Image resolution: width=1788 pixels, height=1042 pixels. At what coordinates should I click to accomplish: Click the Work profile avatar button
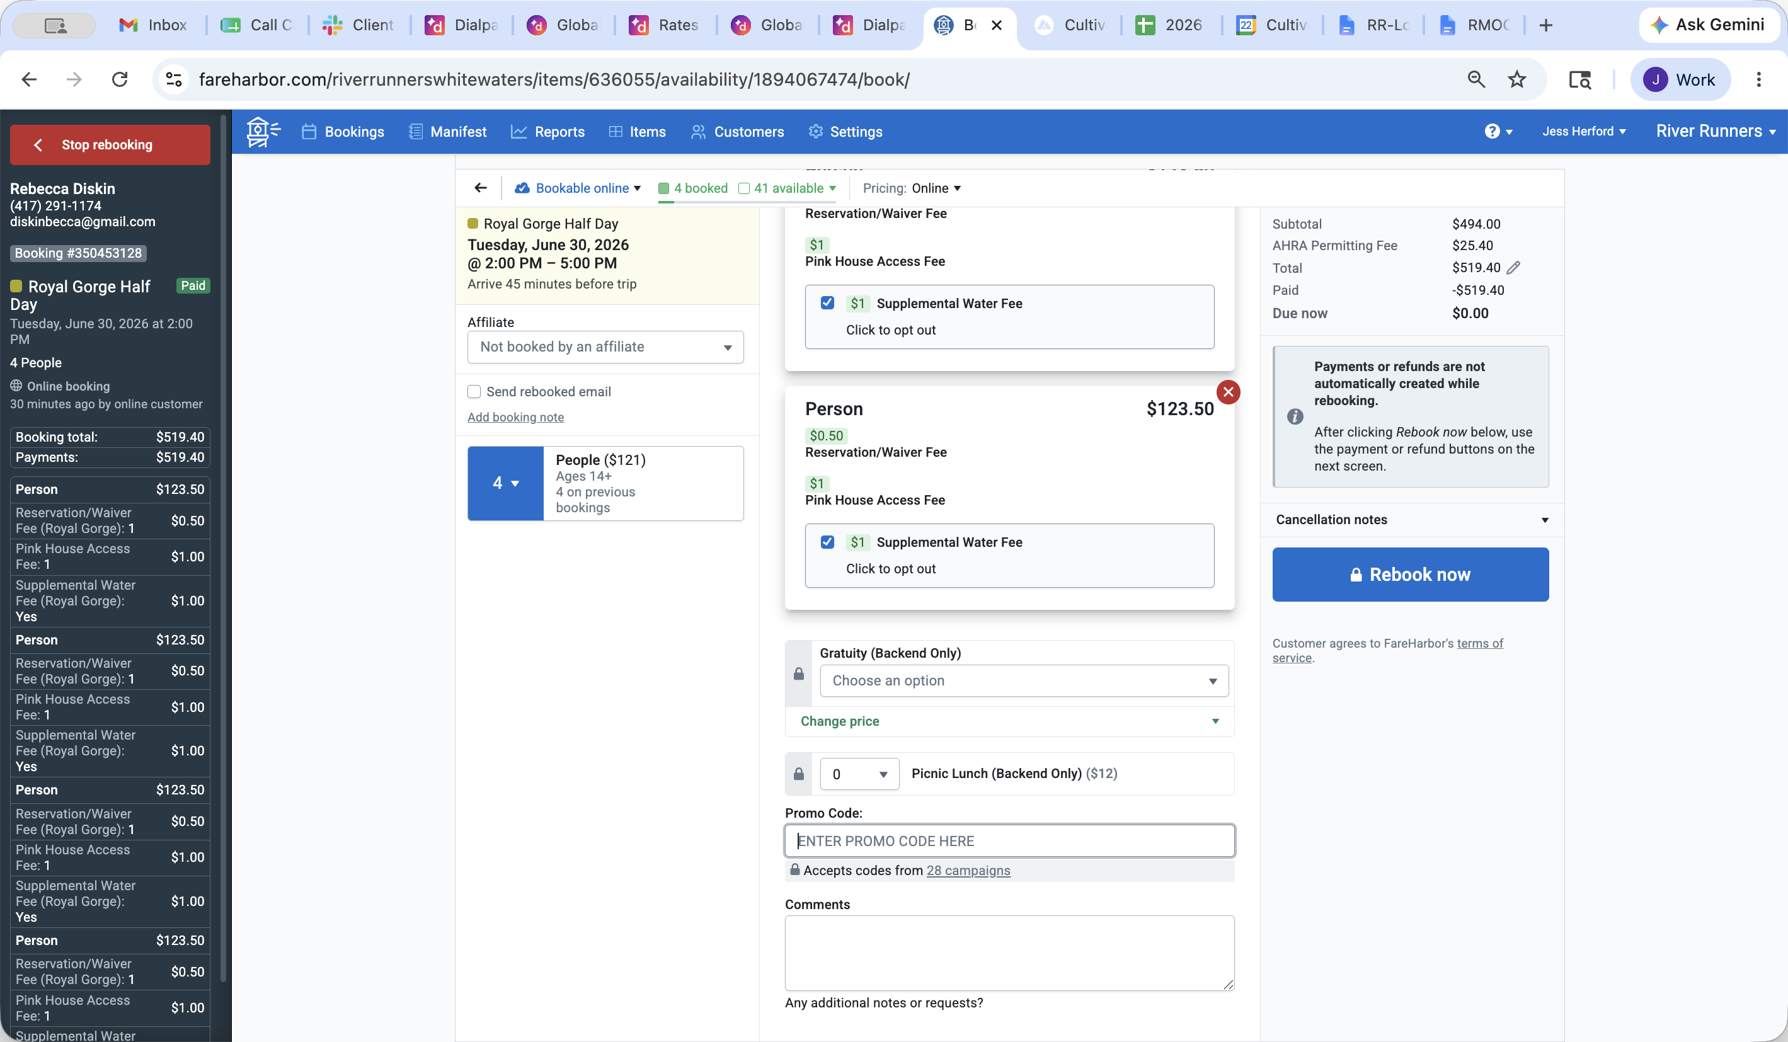click(x=1680, y=79)
